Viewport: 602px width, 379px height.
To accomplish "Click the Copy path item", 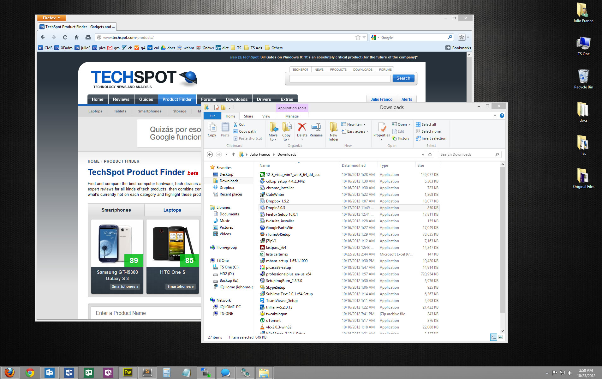I will (244, 131).
